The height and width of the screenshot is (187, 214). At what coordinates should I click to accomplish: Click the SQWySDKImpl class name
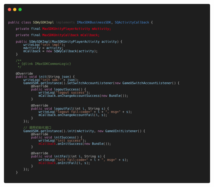(x=43, y=22)
